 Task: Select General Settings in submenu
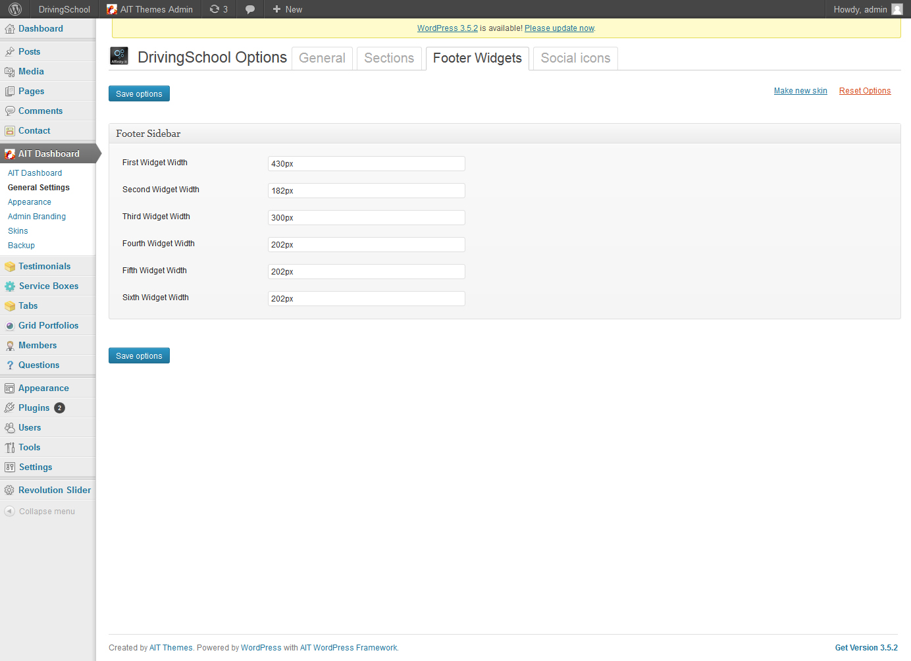[x=39, y=188]
